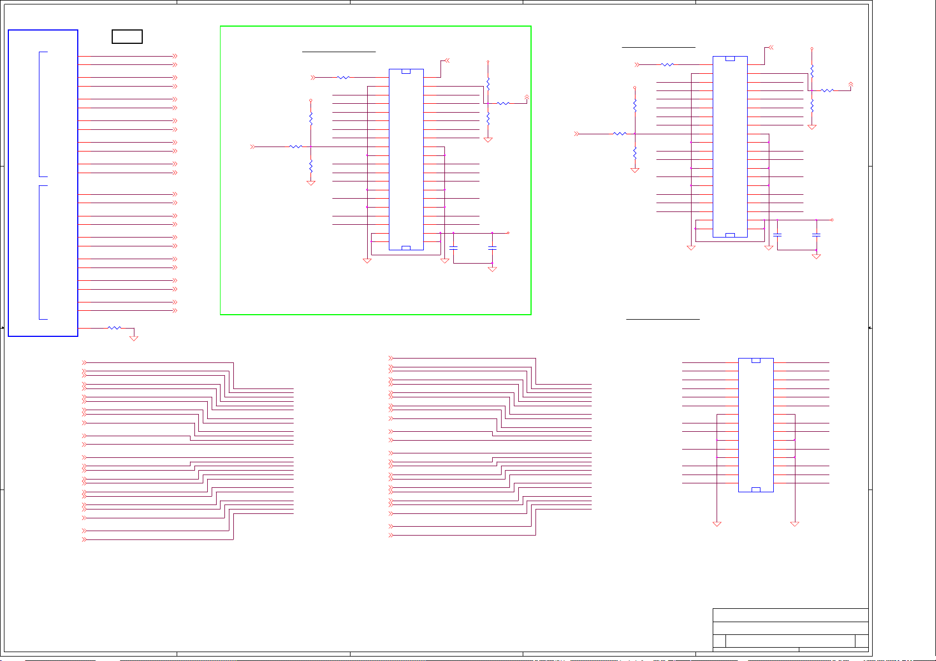Click right ground symbol under bottom-right IC
Viewport: 936px width, 661px height.
click(x=795, y=523)
